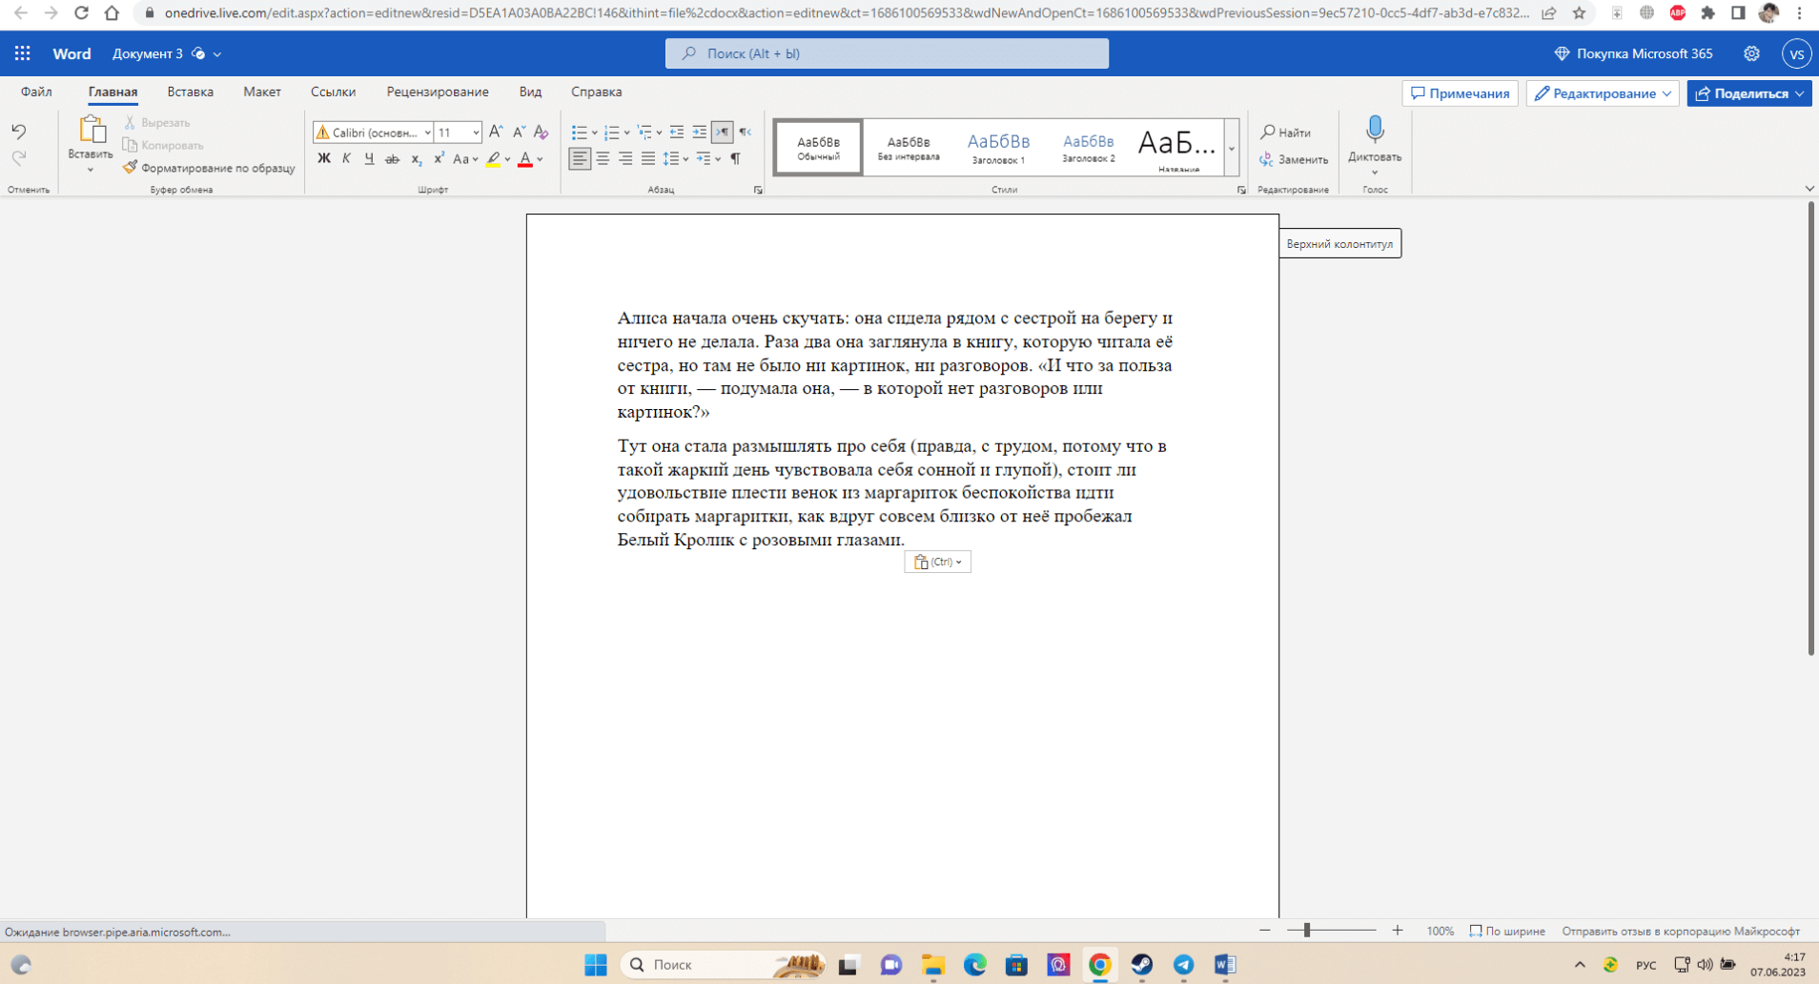Toggle strikethrough formatting
Viewport: 1819px width, 984px height.
(x=392, y=159)
